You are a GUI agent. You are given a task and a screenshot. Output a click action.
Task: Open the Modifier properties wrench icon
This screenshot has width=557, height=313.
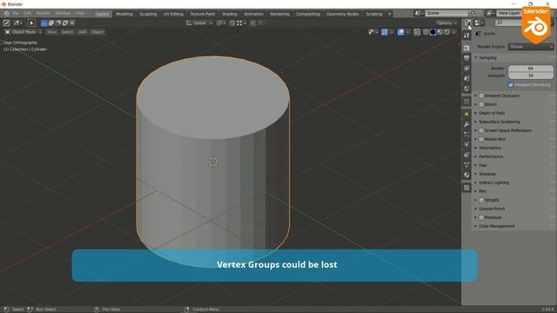(x=466, y=124)
